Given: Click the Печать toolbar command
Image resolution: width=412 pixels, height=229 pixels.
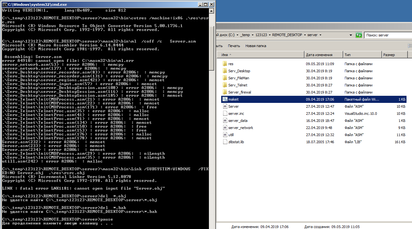Looking at the screenshot, I should [234, 46].
